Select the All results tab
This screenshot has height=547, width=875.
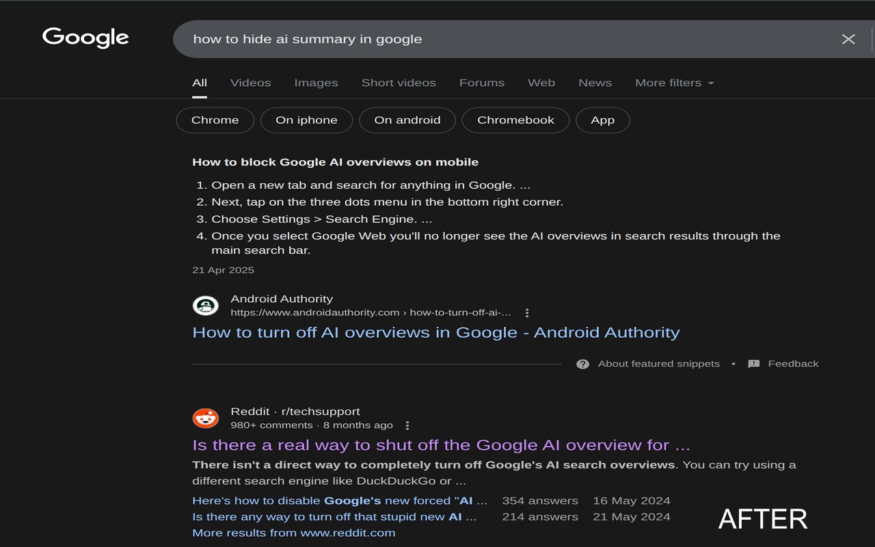point(200,83)
